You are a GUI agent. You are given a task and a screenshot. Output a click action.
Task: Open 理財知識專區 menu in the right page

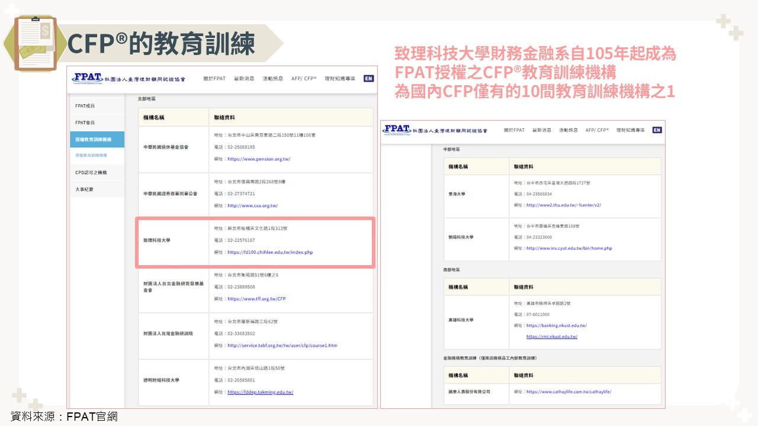point(630,130)
